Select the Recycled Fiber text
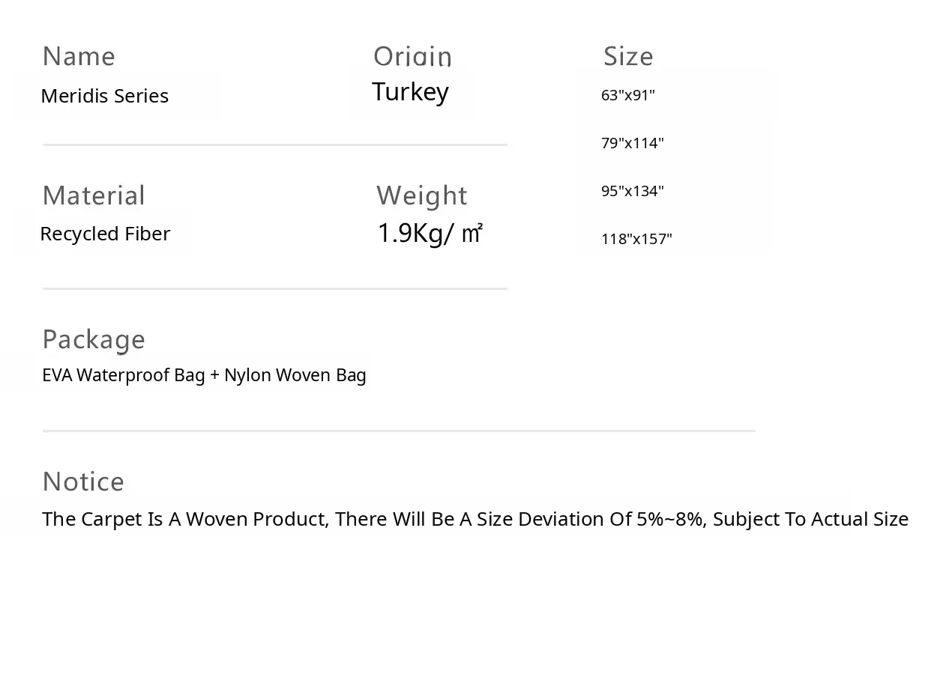Screen dimensions: 931x683 [x=105, y=234]
